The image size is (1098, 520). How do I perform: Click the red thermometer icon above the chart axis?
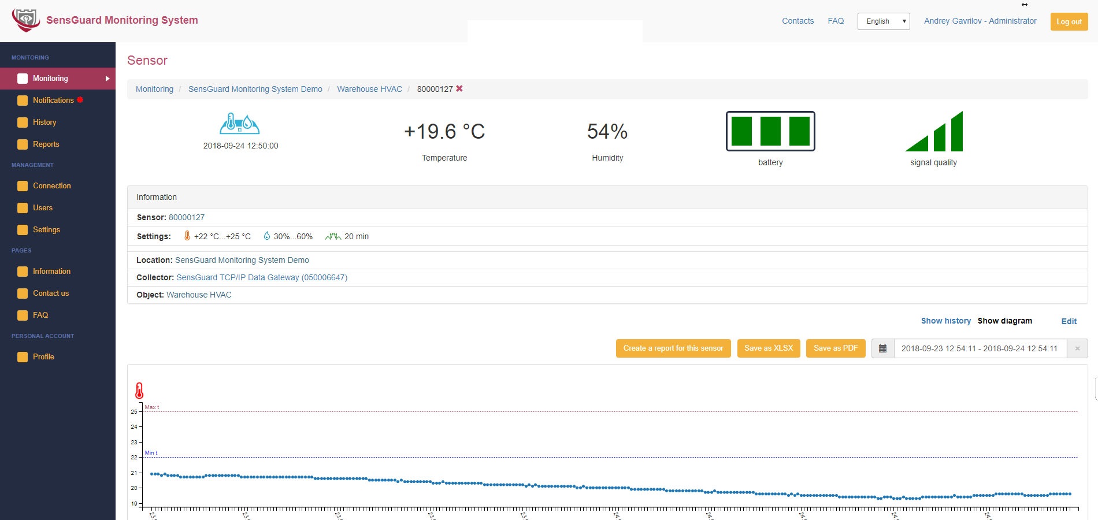pos(139,390)
